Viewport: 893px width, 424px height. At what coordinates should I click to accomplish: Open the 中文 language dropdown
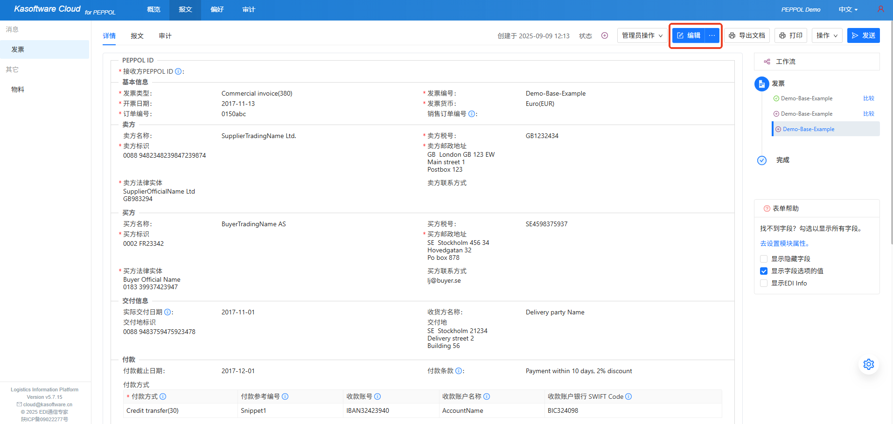pos(848,9)
